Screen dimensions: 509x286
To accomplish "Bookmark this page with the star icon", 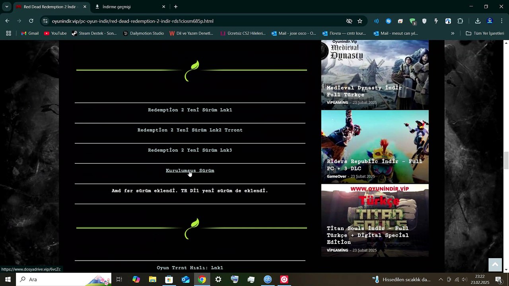I will pyautogui.click(x=360, y=21).
